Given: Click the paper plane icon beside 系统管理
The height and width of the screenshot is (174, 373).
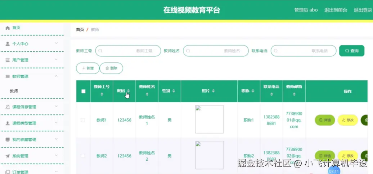Looking at the screenshot, I should 8,156.
